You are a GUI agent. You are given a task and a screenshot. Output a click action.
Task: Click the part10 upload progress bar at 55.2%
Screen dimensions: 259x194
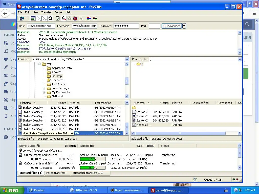pyautogui.click(x=93, y=168)
